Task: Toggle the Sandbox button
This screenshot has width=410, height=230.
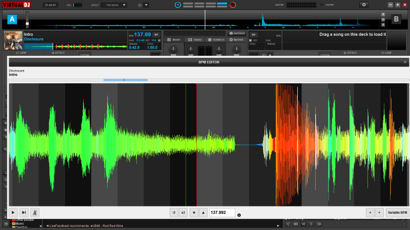Action: click(x=237, y=33)
